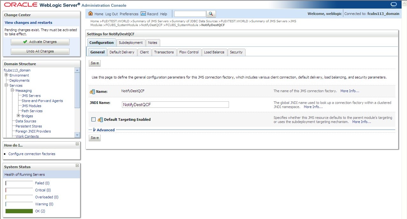This screenshot has width=407, height=219.
Task: Open the Configuration tab
Action: [102, 43]
